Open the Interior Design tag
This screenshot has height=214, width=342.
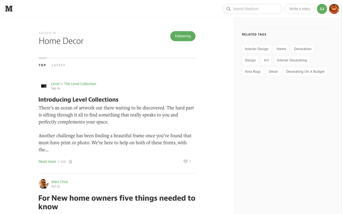(x=257, y=49)
